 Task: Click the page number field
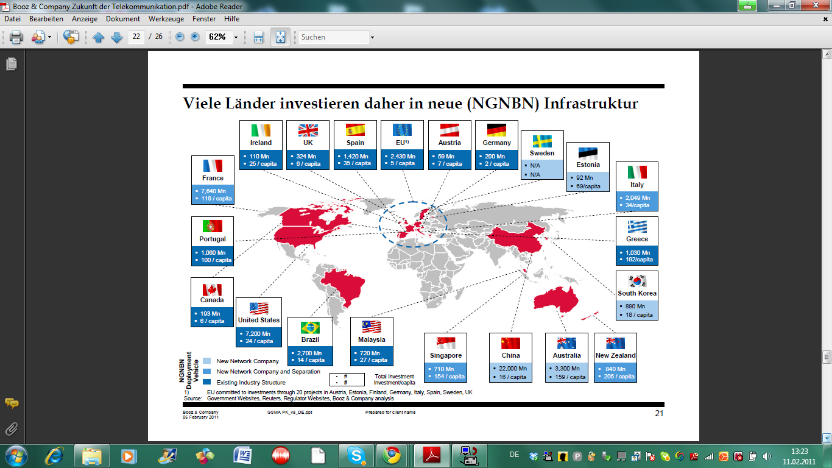click(136, 37)
